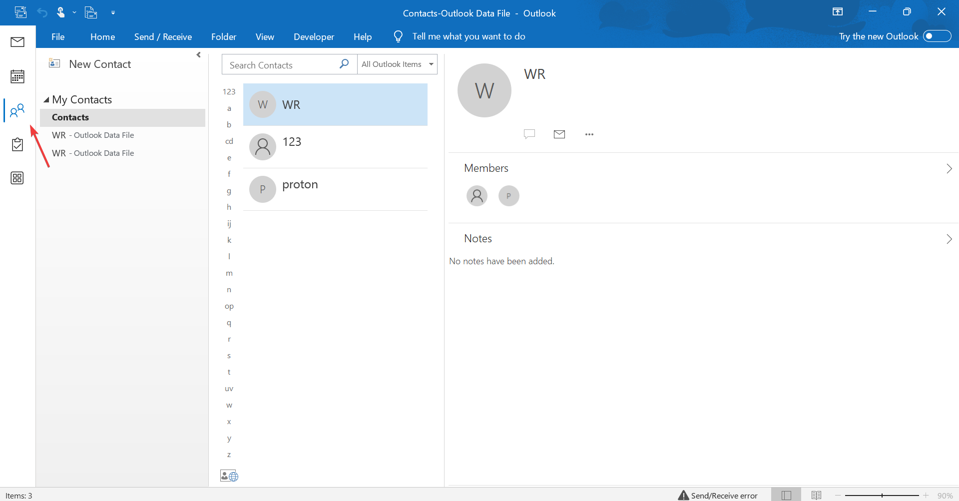Screen dimensions: 959x501
Task: Open the File menu
Action: pos(58,36)
